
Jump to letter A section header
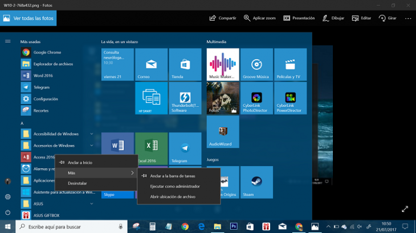point(22,123)
